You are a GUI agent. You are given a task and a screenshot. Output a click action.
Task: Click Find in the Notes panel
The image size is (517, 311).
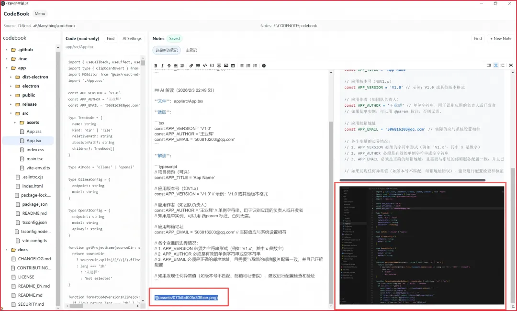[478, 39]
